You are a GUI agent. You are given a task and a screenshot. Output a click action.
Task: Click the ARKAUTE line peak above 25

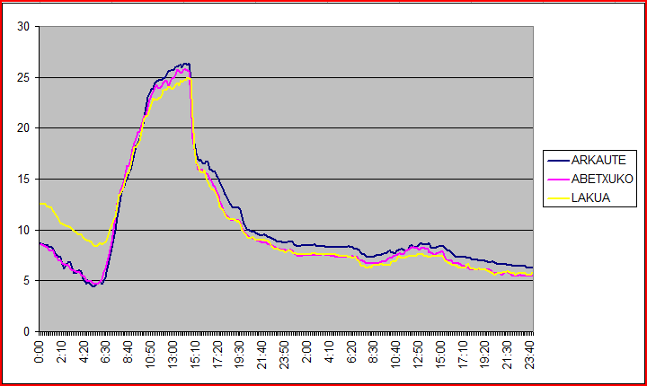[186, 64]
